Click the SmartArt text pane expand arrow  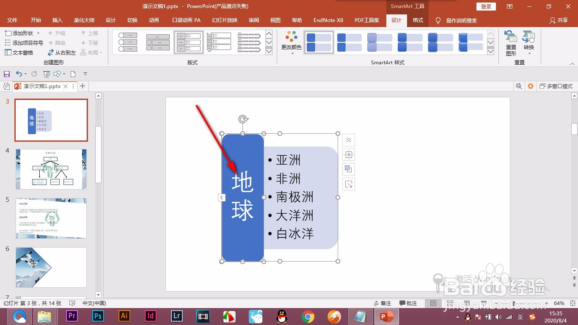pos(222,198)
